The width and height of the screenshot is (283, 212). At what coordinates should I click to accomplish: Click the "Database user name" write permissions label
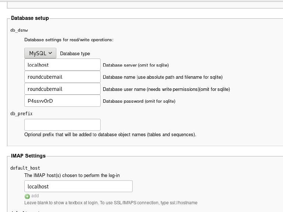pos(166,89)
